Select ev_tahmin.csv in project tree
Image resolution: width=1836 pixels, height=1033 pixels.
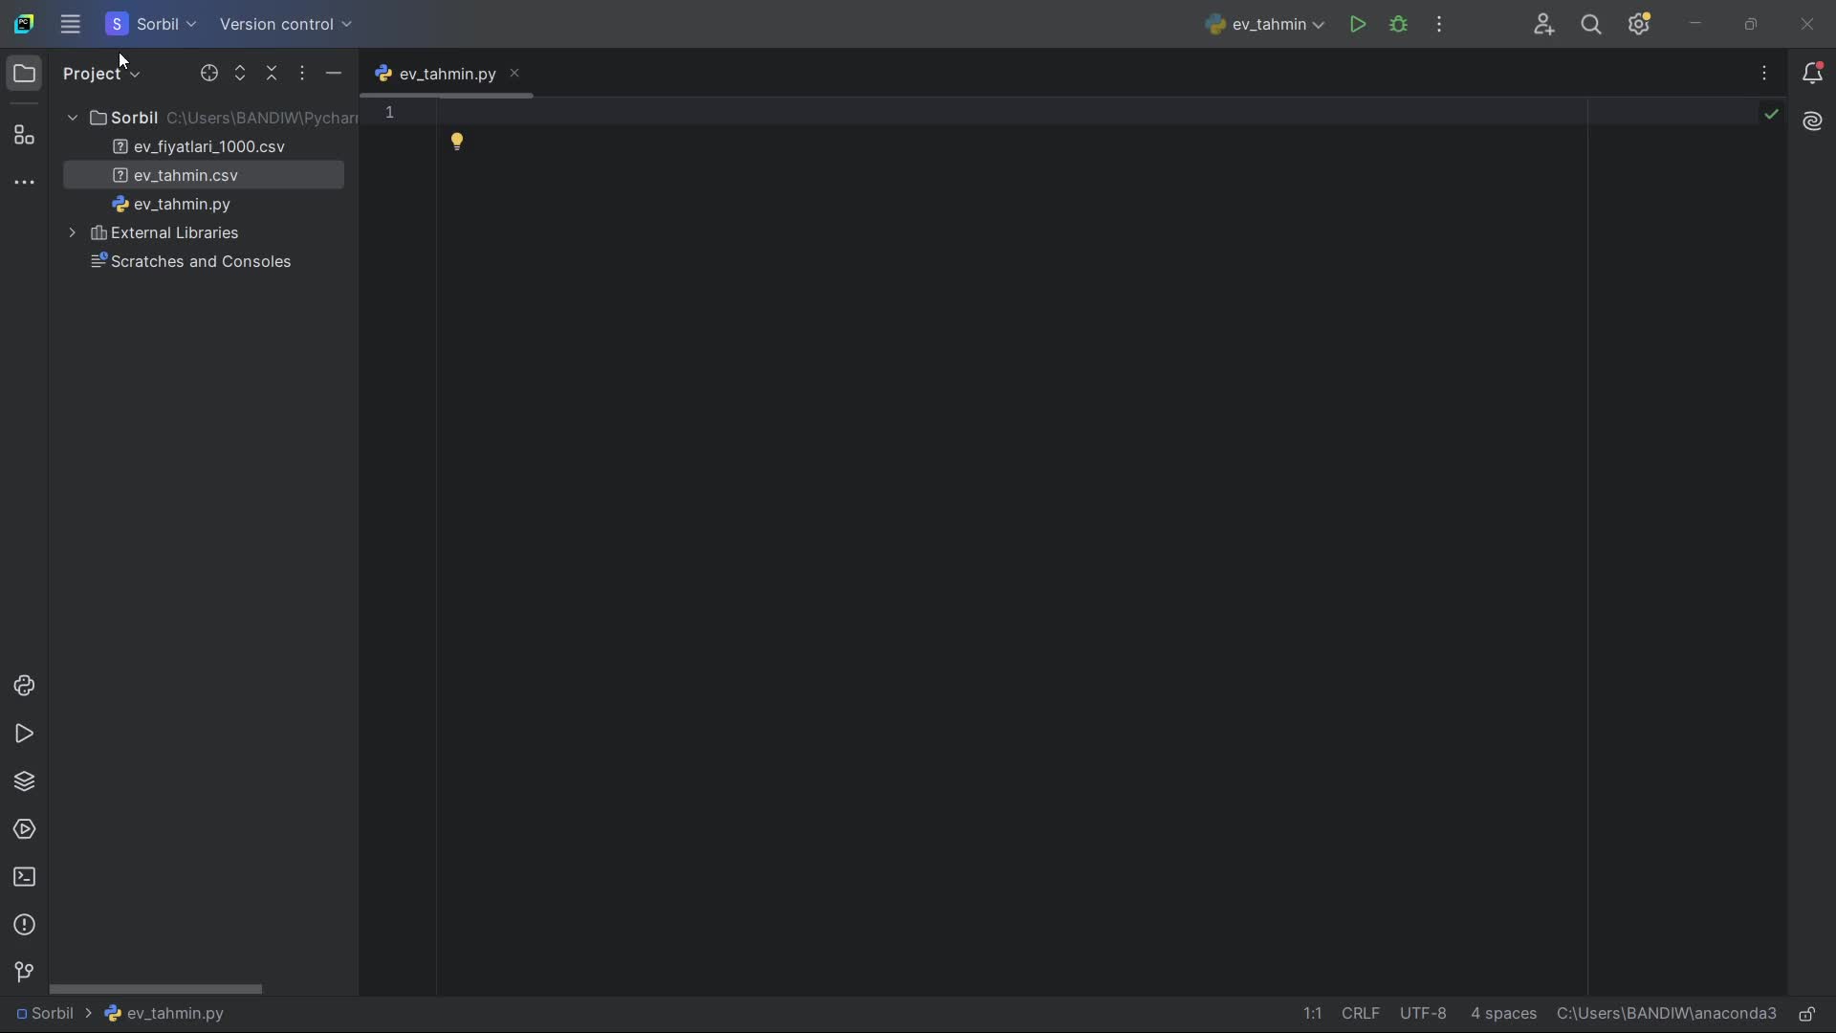[x=204, y=176]
